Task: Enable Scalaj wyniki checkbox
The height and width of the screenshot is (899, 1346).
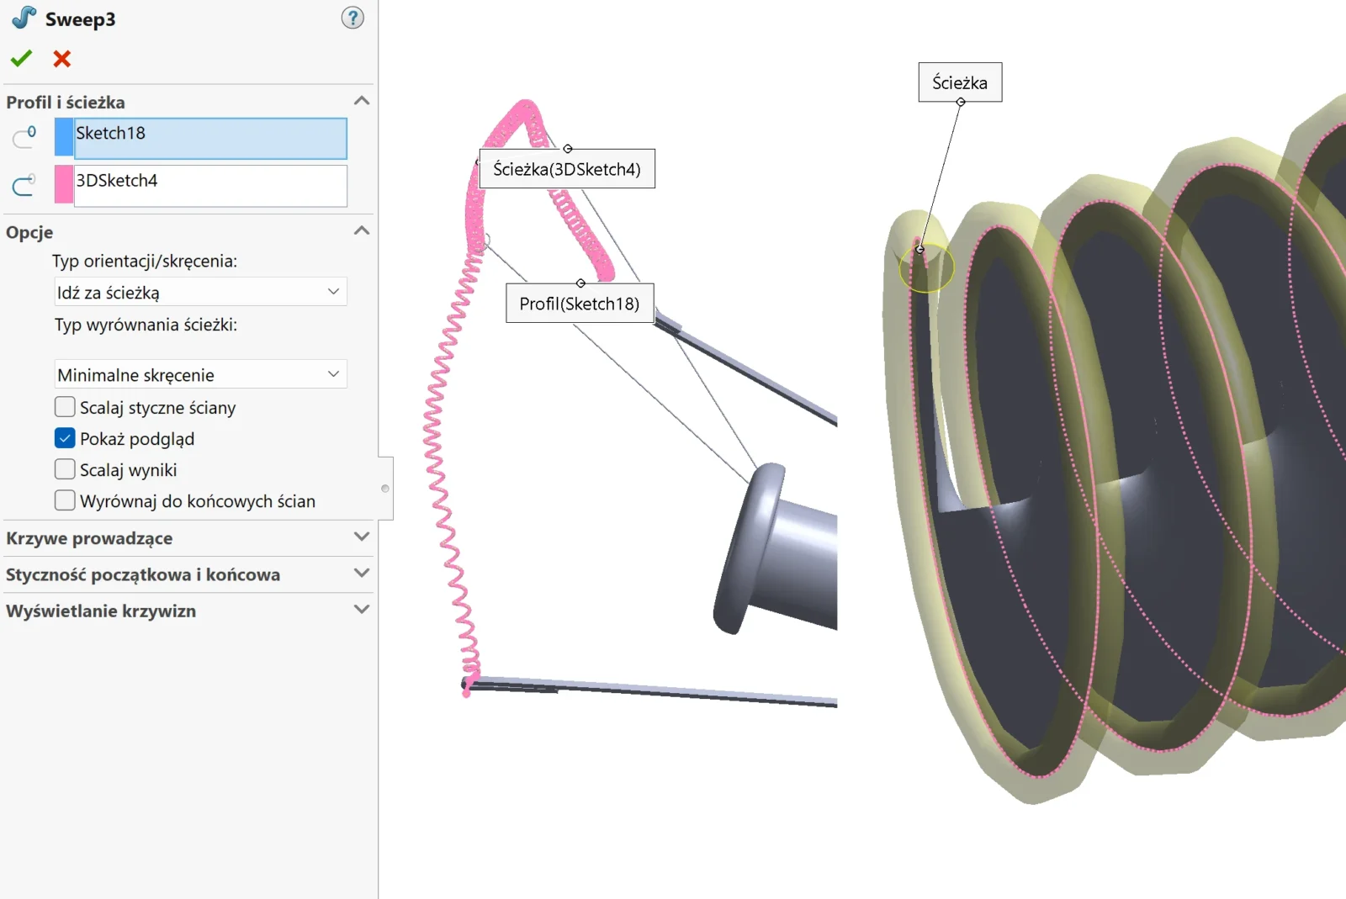Action: 65,469
